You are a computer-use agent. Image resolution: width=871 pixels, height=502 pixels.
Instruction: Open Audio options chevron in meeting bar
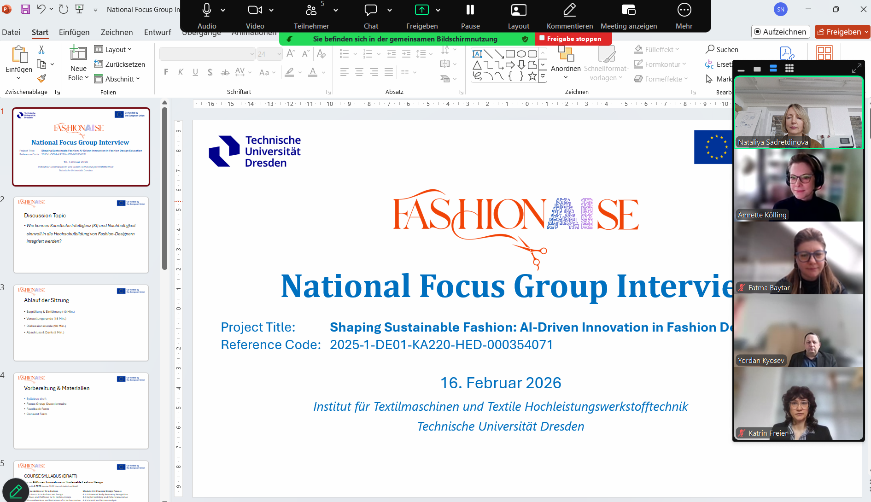[223, 10]
